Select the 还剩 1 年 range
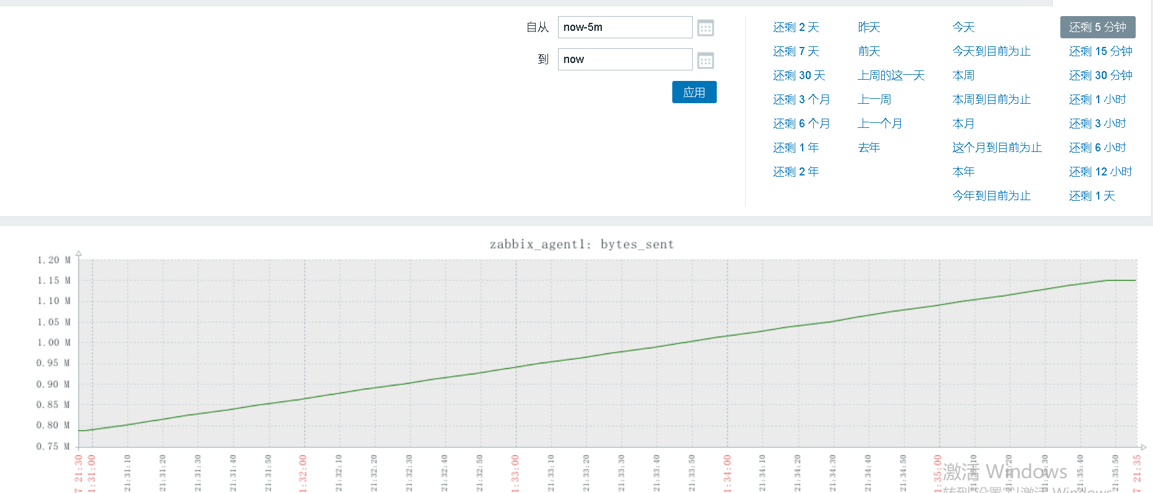Screen dimensions: 1153x493 (796, 148)
